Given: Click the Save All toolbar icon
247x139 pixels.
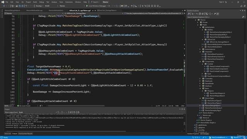Looking at the screenshot, I should 22,6.
